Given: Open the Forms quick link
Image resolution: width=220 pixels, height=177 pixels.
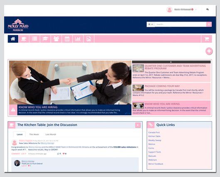Looking at the screenshot, I should tap(151, 148).
